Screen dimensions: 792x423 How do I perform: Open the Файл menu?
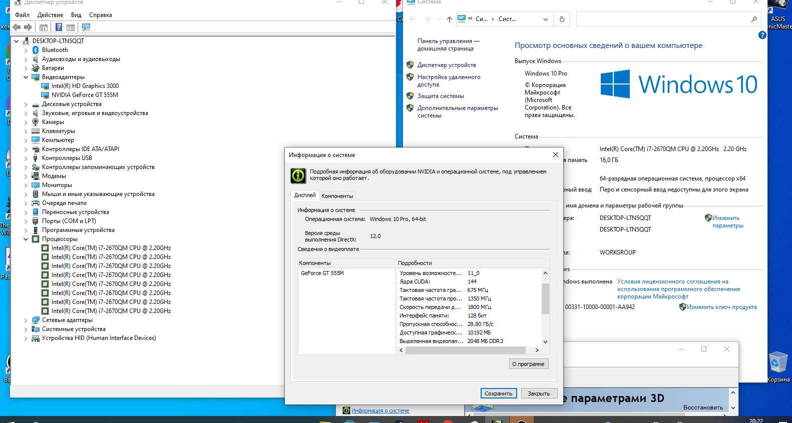point(22,15)
